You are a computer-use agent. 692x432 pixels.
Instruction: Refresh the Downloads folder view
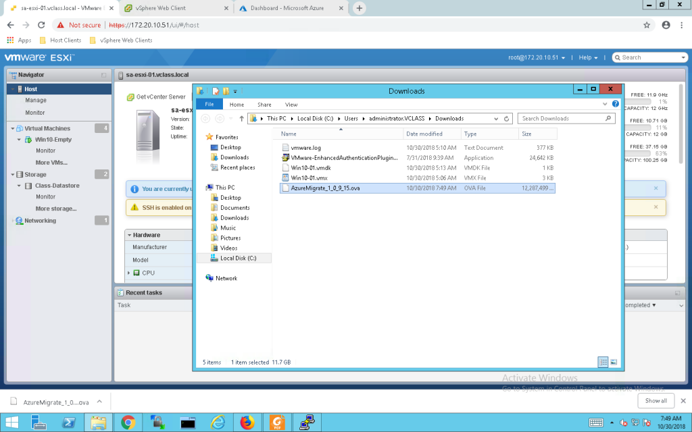507,119
